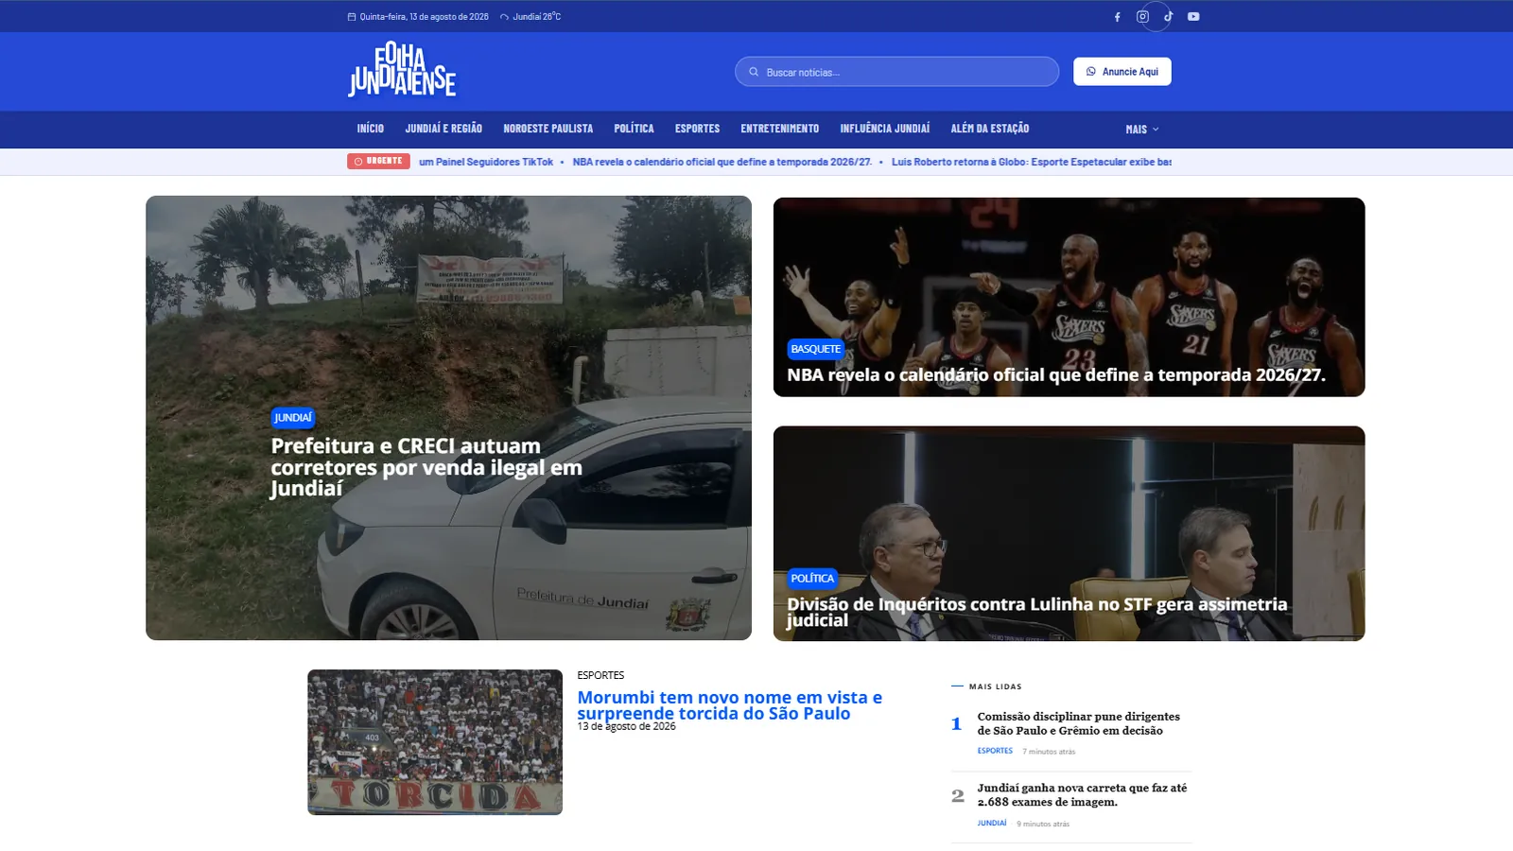This screenshot has height=851, width=1513.
Task: Click 7 minutos atrás timestamp
Action: [1049, 753]
